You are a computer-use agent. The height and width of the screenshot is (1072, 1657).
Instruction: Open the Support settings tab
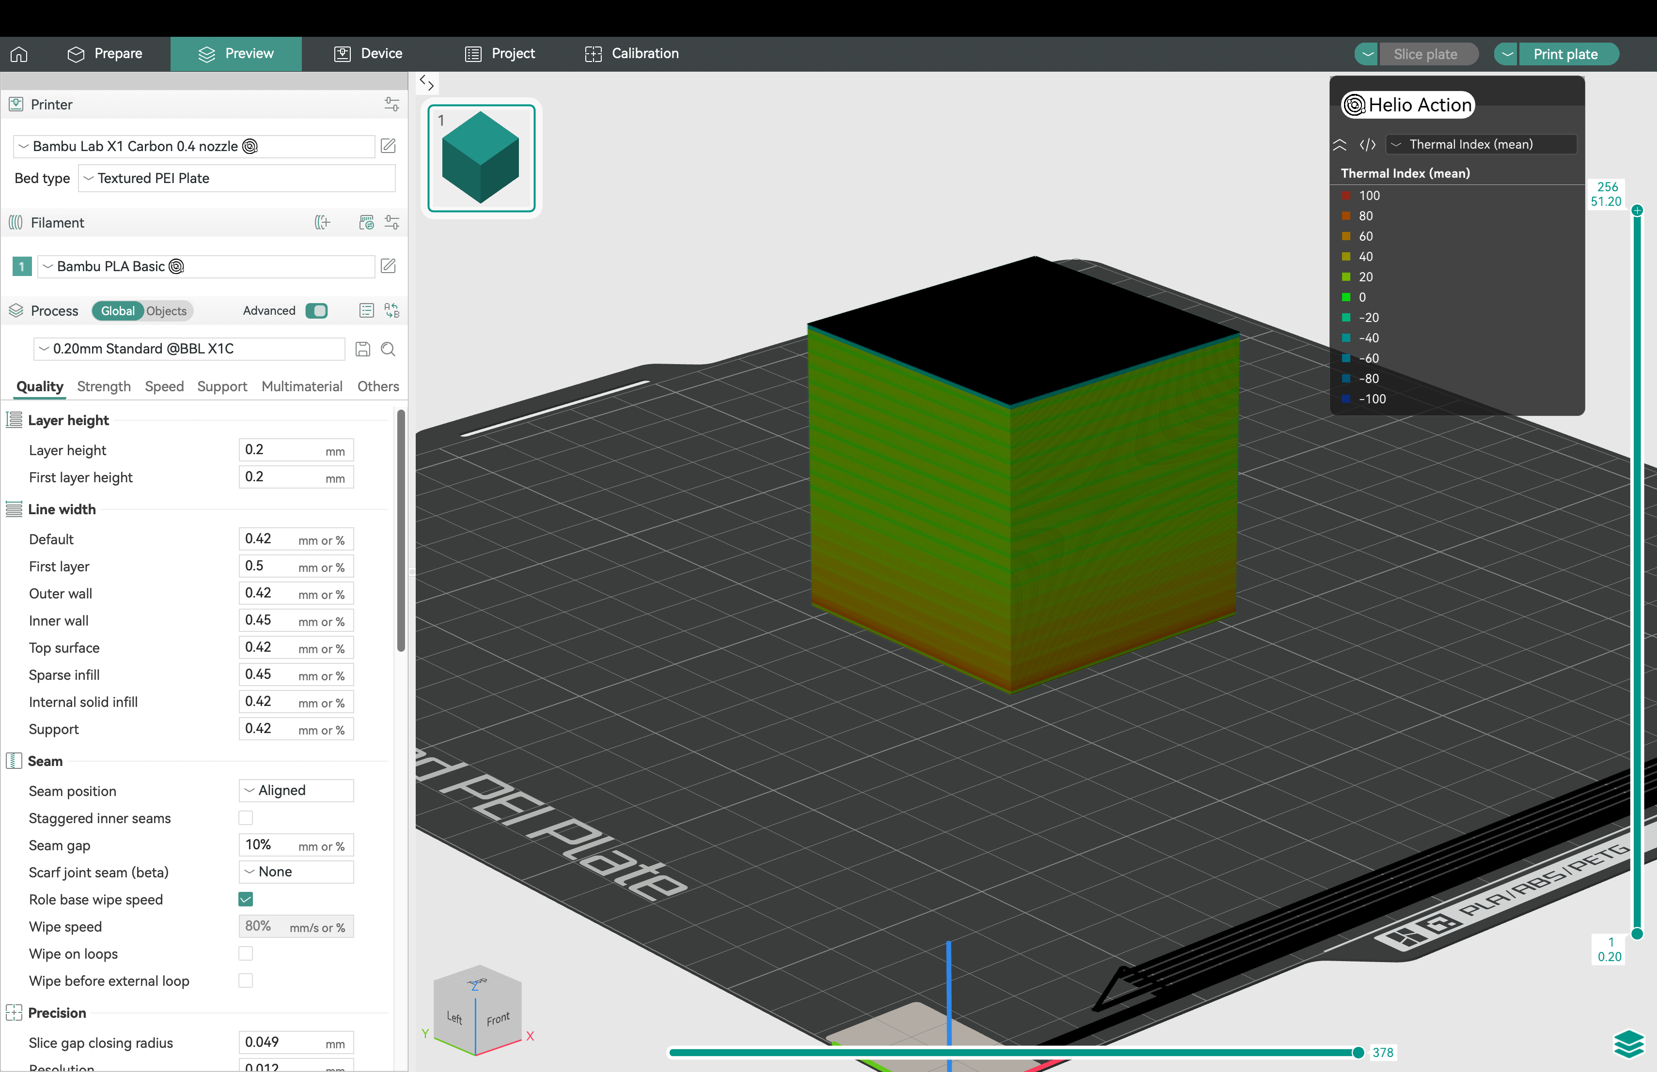pyautogui.click(x=222, y=386)
